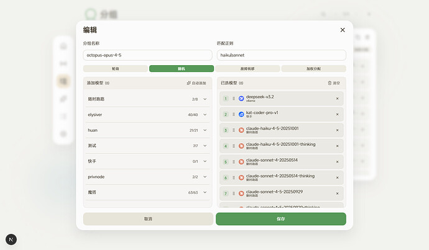Switch to the 加权分配 mode tab
This screenshot has width=429, height=250.
point(313,68)
